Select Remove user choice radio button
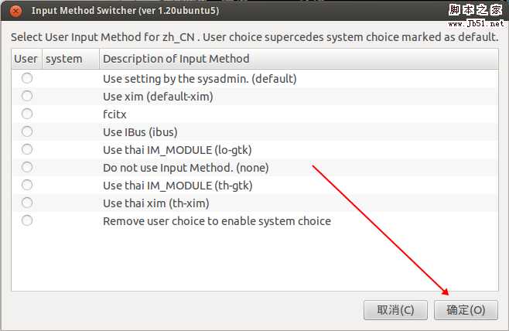509x331 pixels. coord(27,220)
